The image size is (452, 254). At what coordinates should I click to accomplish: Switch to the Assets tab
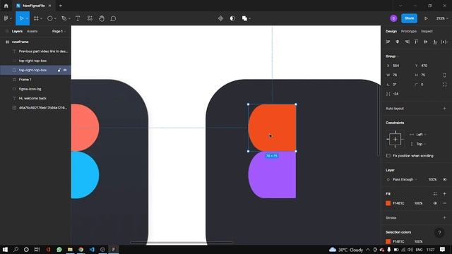click(x=32, y=31)
